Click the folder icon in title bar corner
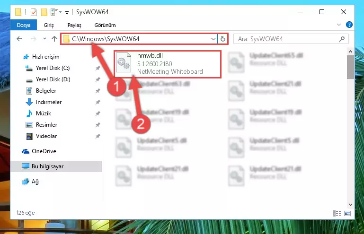The height and width of the screenshot is (234, 364). (x=18, y=12)
